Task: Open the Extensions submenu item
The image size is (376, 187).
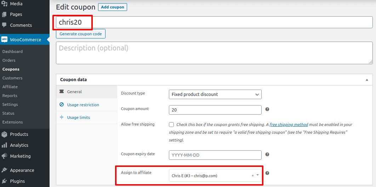Action: (12, 122)
